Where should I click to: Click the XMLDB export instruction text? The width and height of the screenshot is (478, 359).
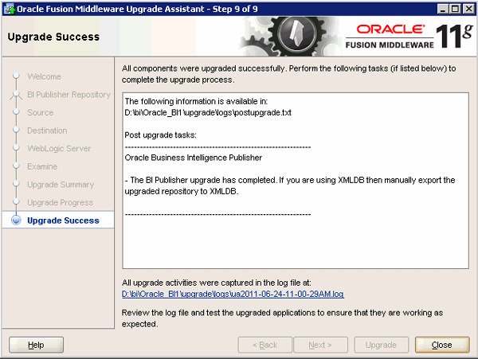pyautogui.click(x=290, y=185)
